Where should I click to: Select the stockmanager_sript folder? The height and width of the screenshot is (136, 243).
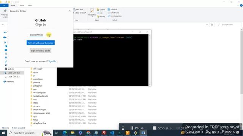pyautogui.click(x=41, y=113)
